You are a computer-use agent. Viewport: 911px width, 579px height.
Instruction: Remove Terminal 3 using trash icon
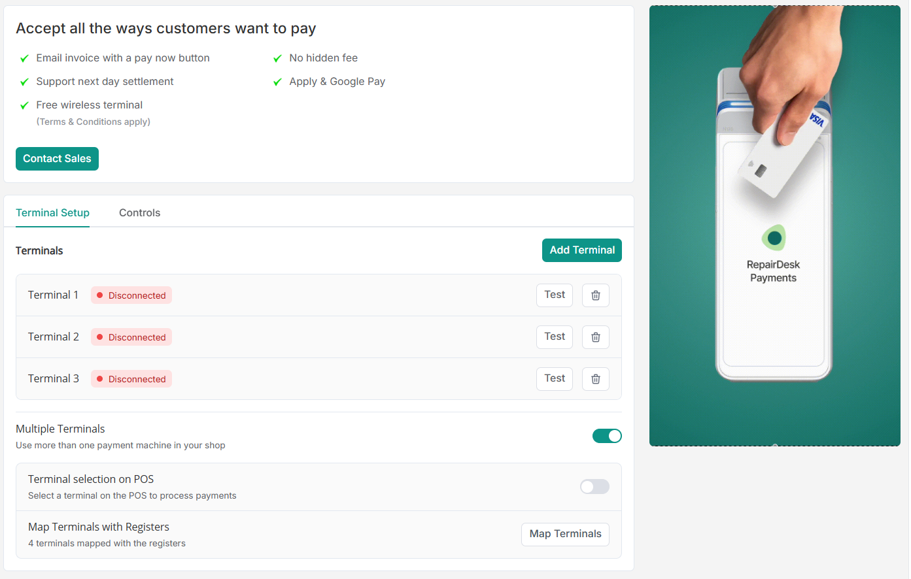pos(595,379)
